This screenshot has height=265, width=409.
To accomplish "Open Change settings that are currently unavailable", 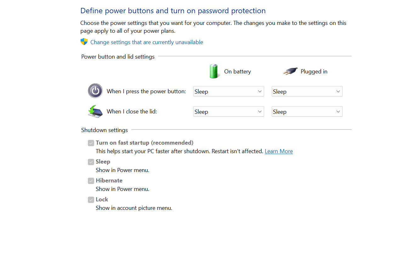I will tap(147, 42).
